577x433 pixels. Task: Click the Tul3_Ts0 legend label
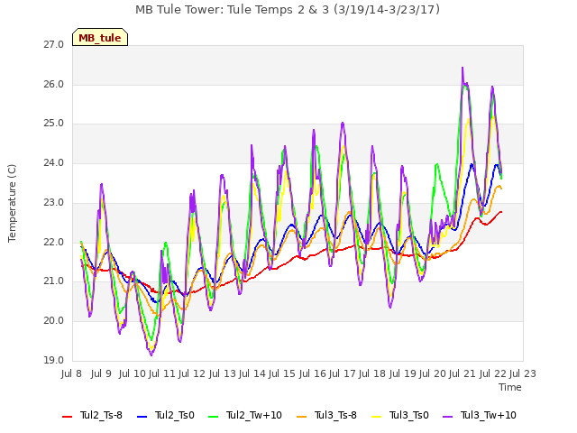409,415
